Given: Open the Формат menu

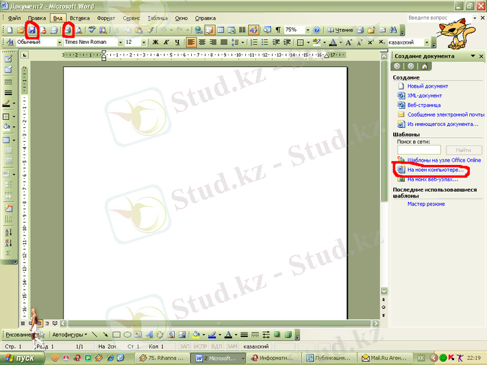Looking at the screenshot, I should click(x=106, y=18).
